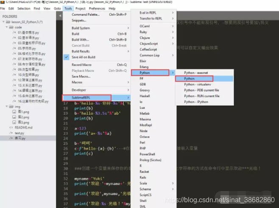This screenshot has width=279, height=208.
Task: Open the Edit menu
Action: tap(11, 8)
